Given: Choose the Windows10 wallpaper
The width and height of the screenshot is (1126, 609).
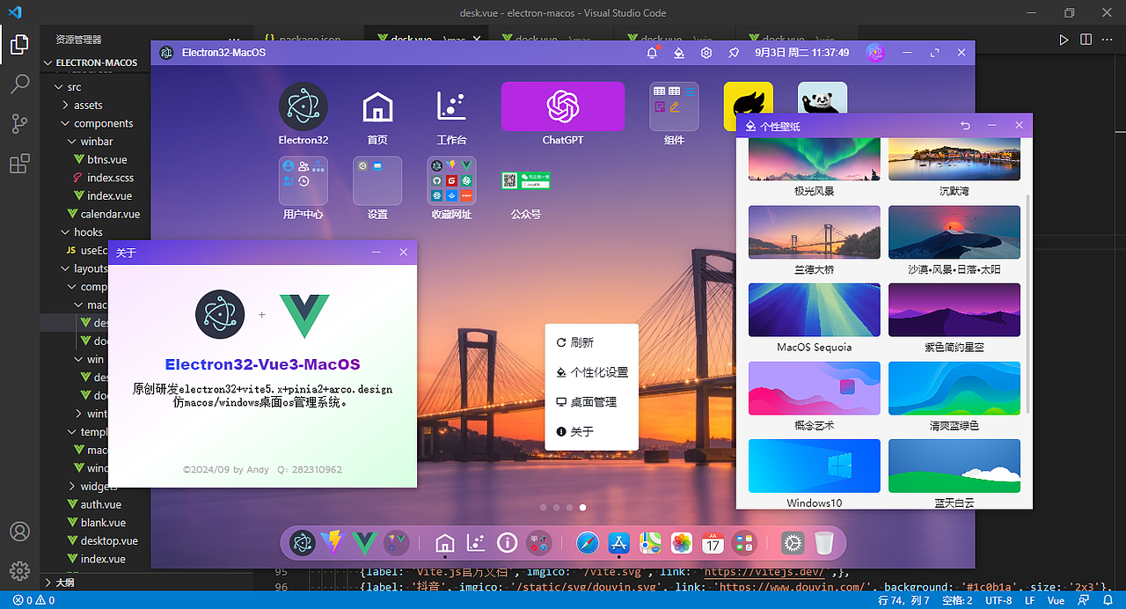Looking at the screenshot, I should coord(814,466).
